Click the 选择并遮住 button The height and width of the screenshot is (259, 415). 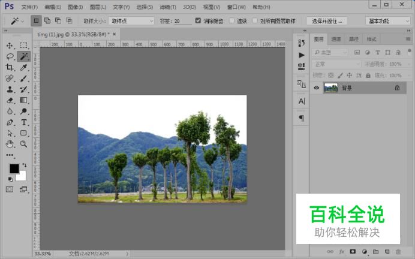[327, 21]
